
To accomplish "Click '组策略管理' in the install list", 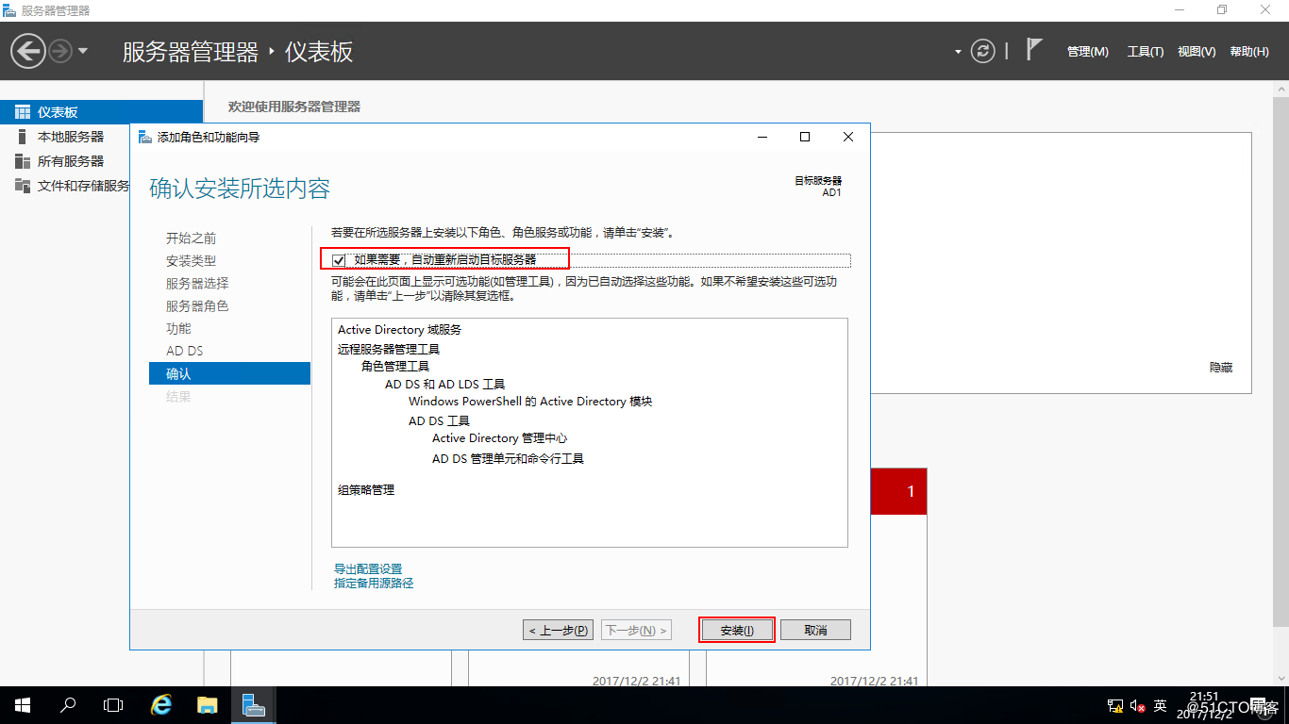I will (x=366, y=490).
